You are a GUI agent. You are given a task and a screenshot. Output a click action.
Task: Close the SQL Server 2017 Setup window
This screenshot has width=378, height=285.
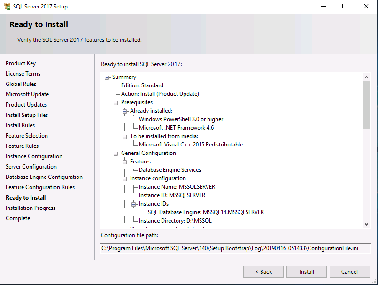pyautogui.click(x=366, y=6)
